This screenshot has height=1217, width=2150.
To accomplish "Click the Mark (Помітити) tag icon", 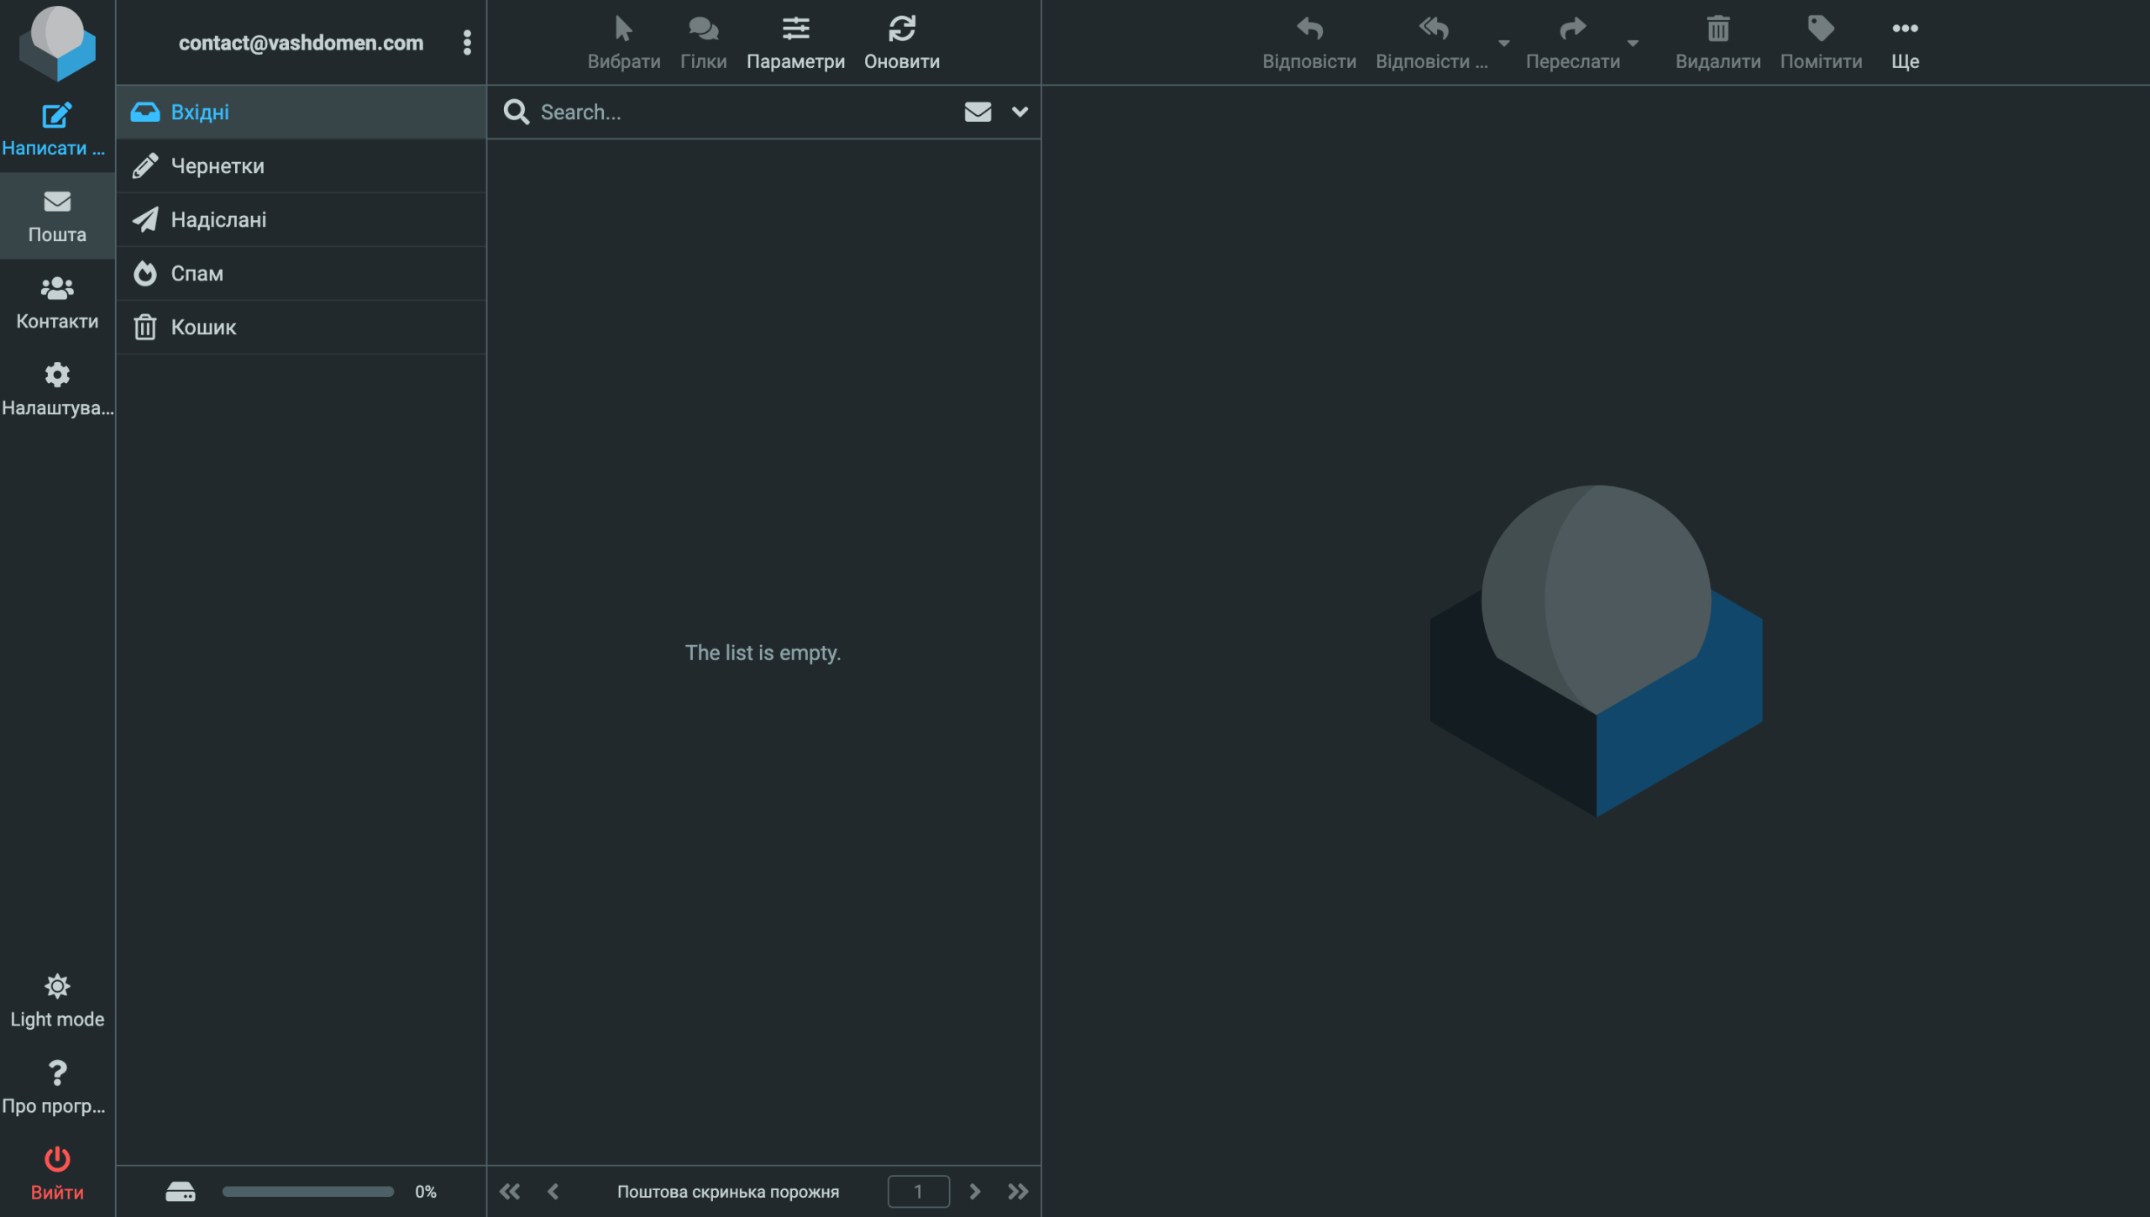I will [x=1820, y=29].
